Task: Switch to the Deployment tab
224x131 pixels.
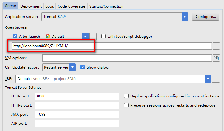Action: (x=31, y=6)
